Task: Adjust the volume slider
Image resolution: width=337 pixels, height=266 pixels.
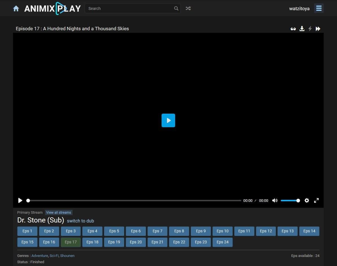Action: [x=290, y=200]
